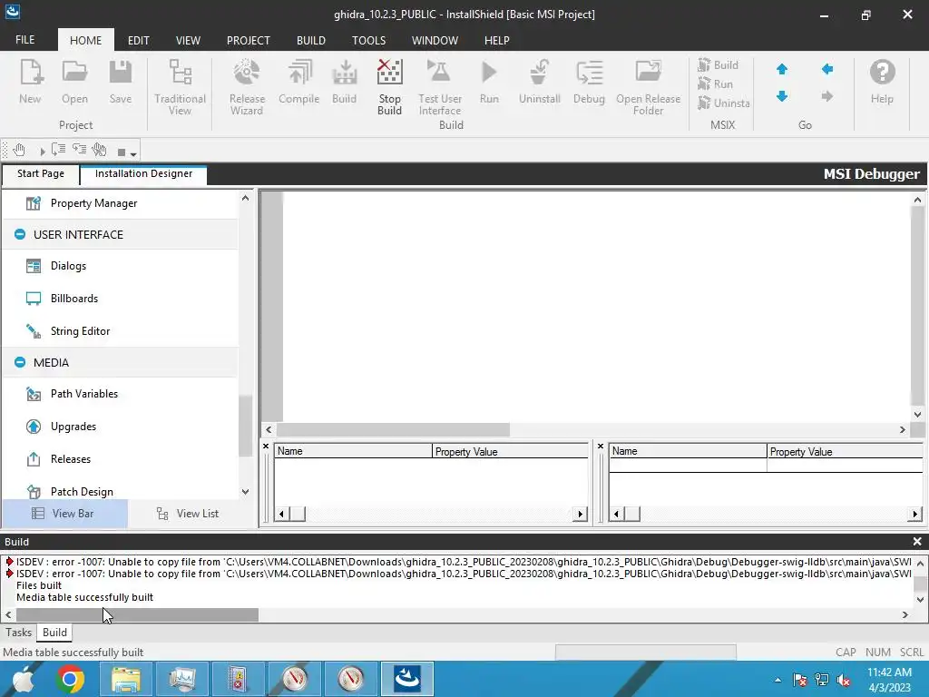Open Chrome from the taskbar

pyautogui.click(x=70, y=679)
